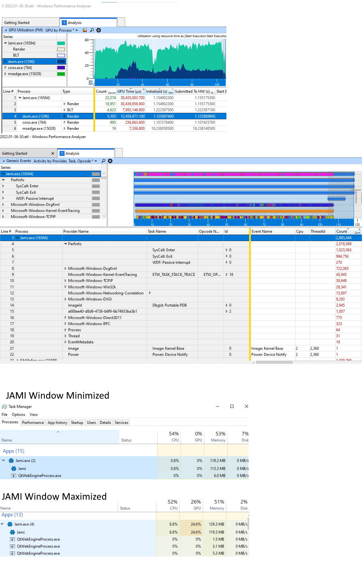Click QtWebEngineProcess.exe icon in 3.1 MB row
Image resolution: width=362 pixels, height=562 pixels.
pyautogui.click(x=12, y=546)
